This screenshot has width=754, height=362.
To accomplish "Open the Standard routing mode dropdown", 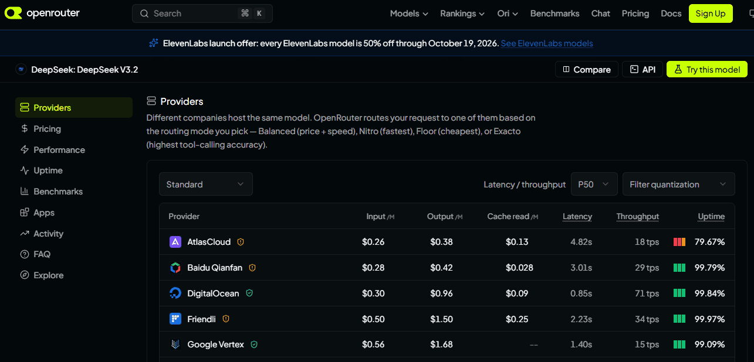I will click(x=206, y=184).
